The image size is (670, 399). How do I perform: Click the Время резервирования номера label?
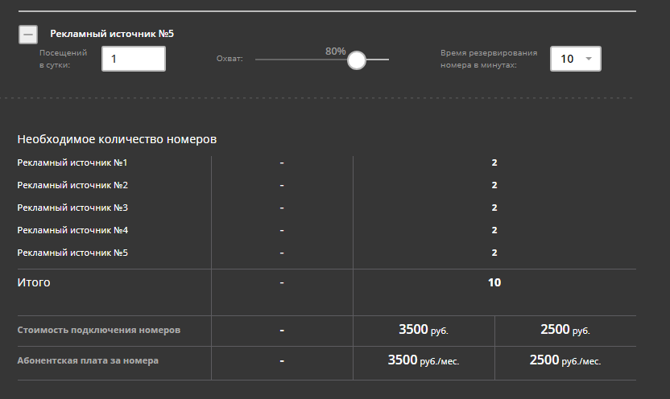(x=489, y=59)
